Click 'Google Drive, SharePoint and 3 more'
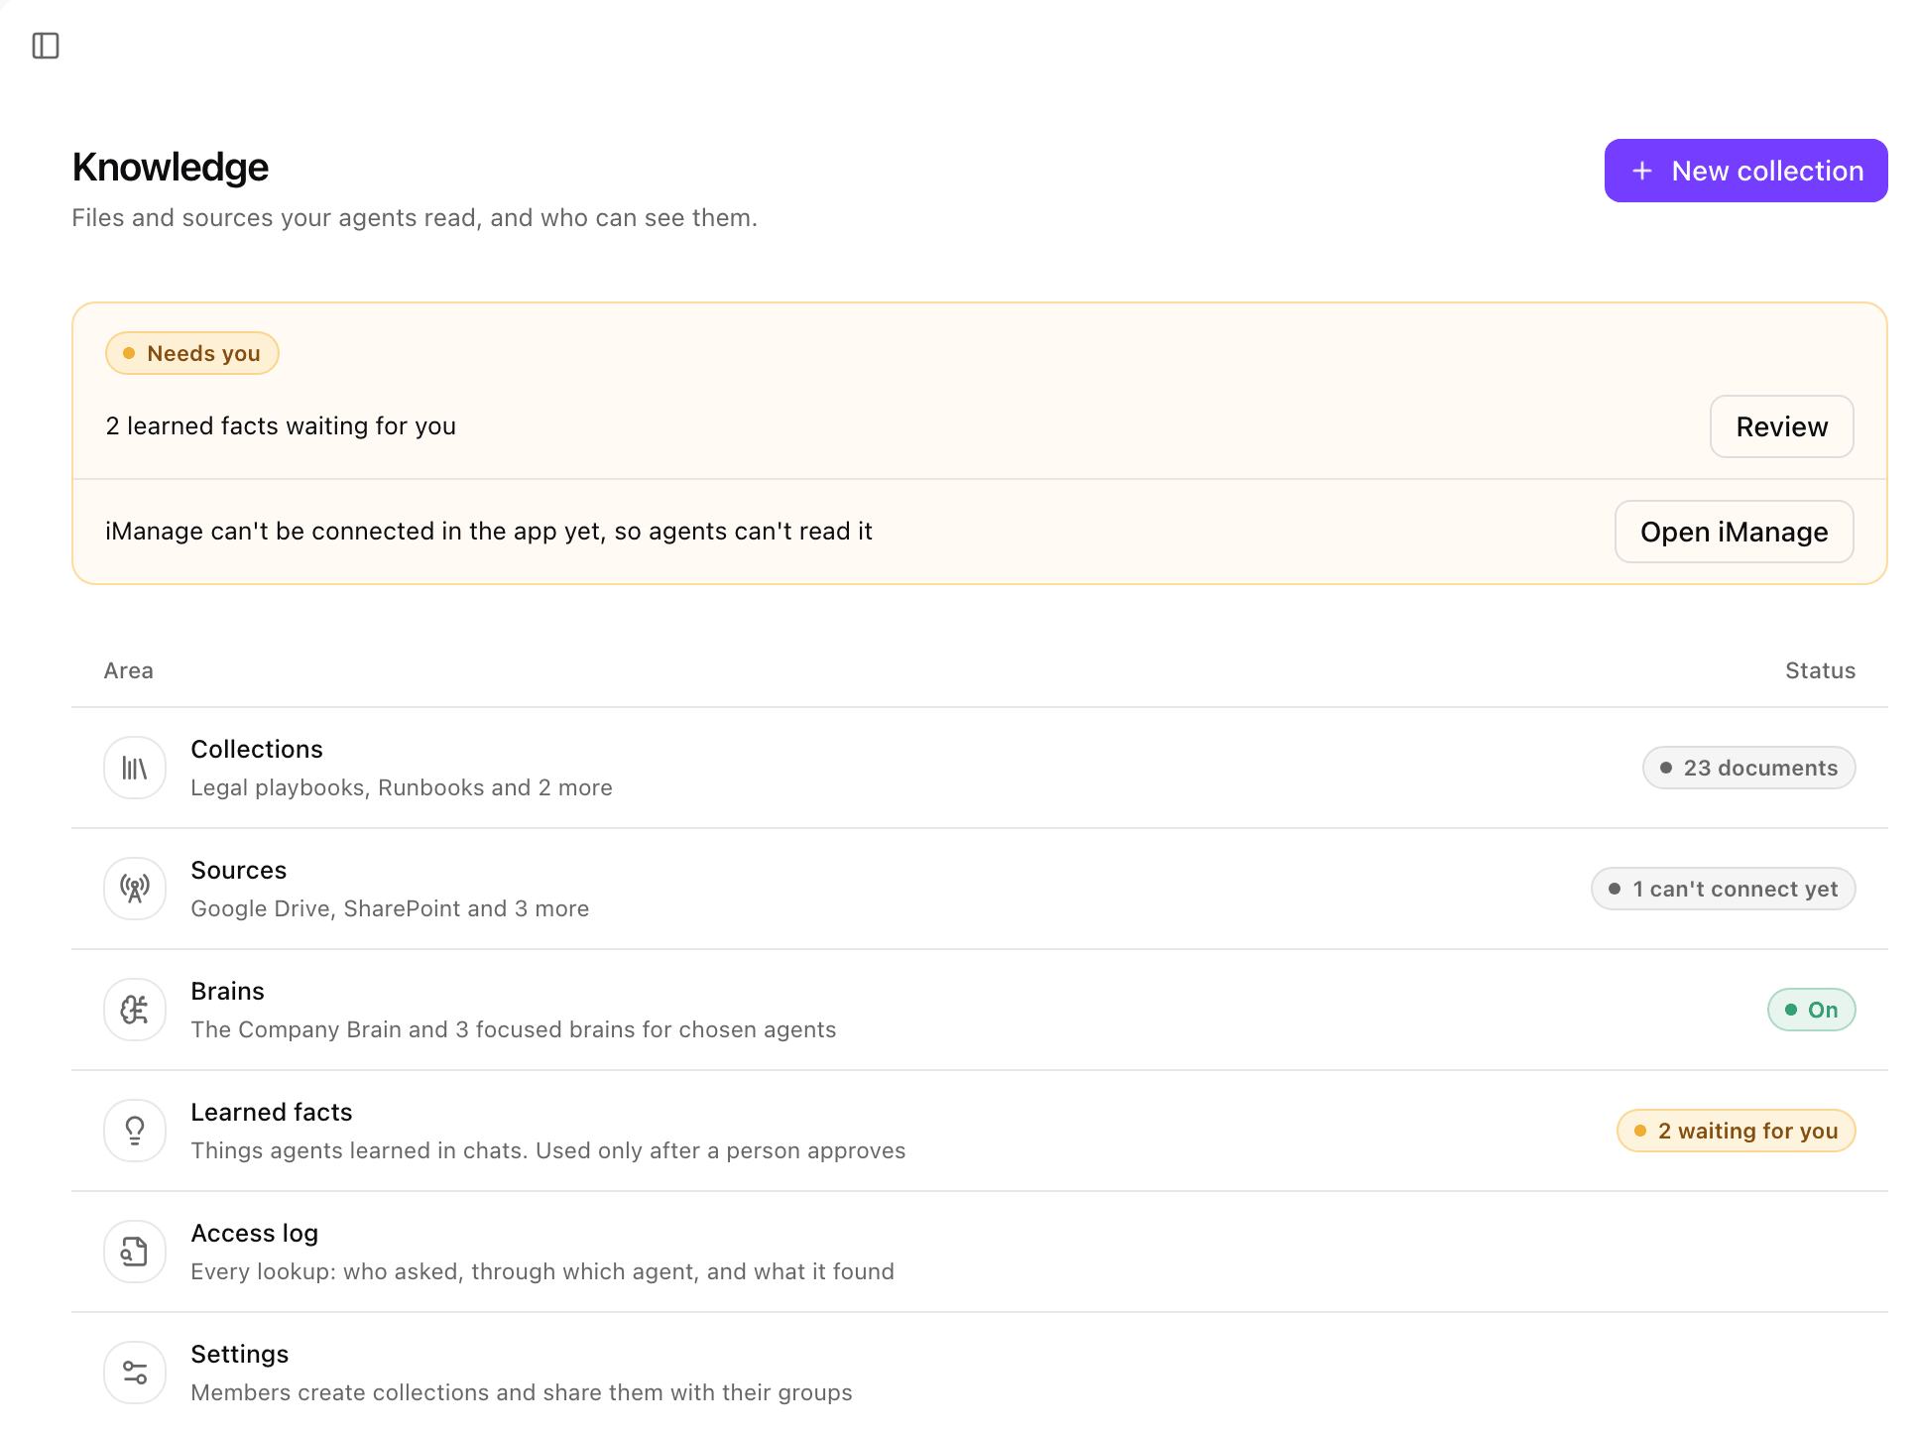 pos(390,908)
